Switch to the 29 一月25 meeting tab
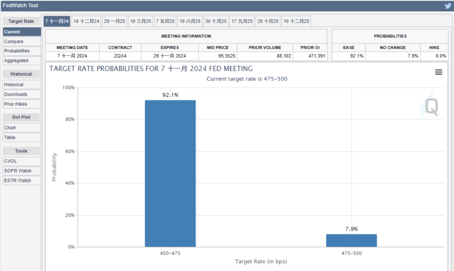 (115, 21)
